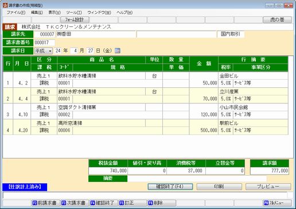Select the 駅前ビル remark cell
The image size is (296, 209).
tap(253, 123)
